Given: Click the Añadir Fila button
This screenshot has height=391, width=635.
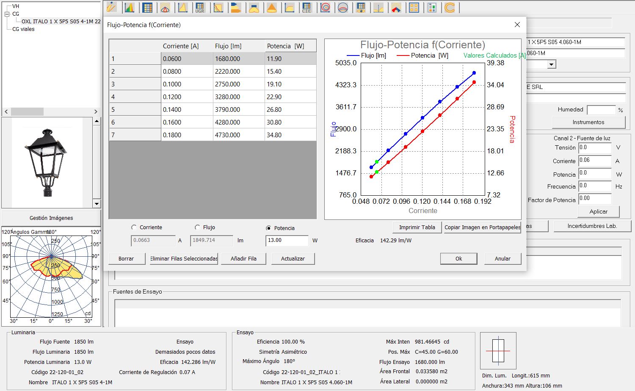Looking at the screenshot, I should pos(243,259).
